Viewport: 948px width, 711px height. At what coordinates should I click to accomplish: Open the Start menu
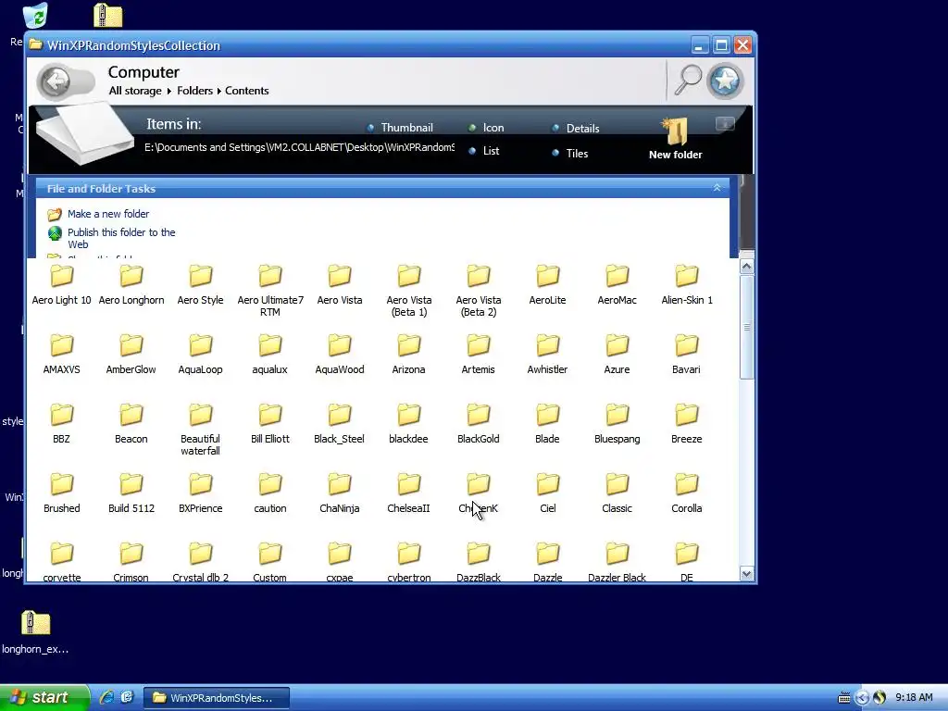44,697
